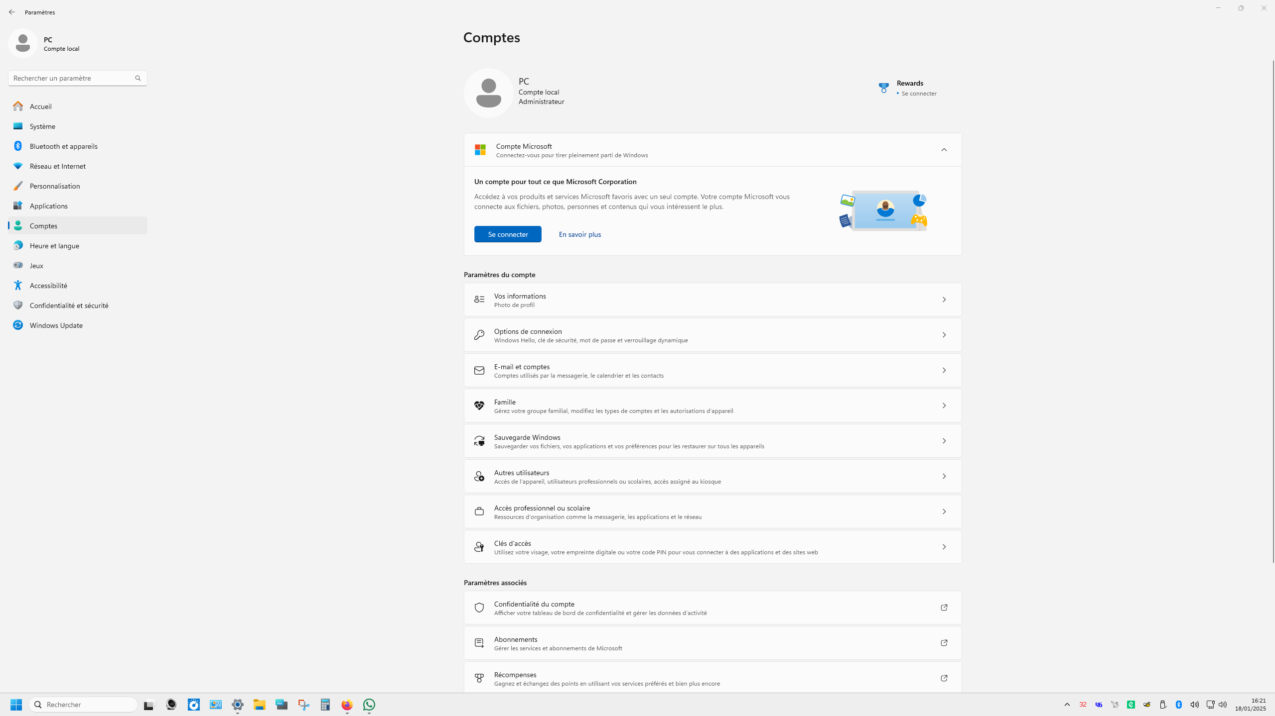The image size is (1275, 716).
Task: Open Bluetooth et appareils settings
Action: (63, 146)
